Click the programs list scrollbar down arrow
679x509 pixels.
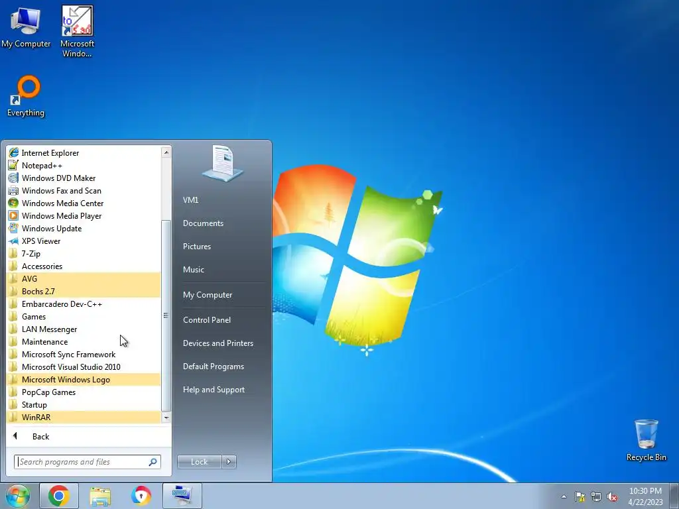pos(166,418)
